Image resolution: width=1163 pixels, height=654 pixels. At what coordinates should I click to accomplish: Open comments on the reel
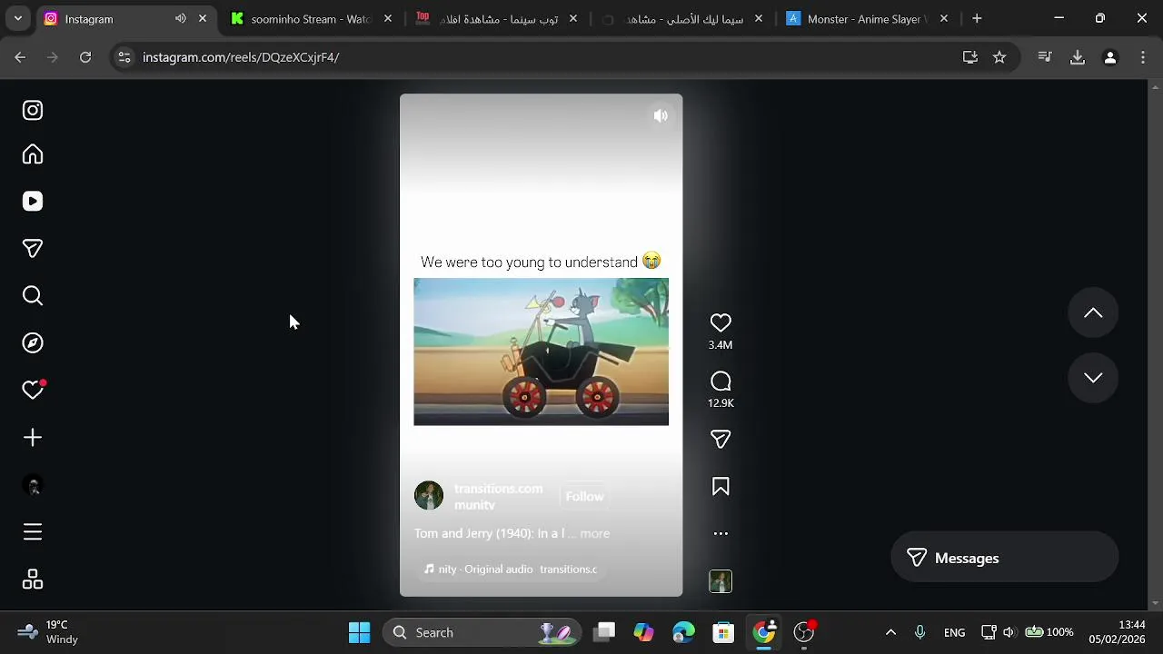[721, 381]
